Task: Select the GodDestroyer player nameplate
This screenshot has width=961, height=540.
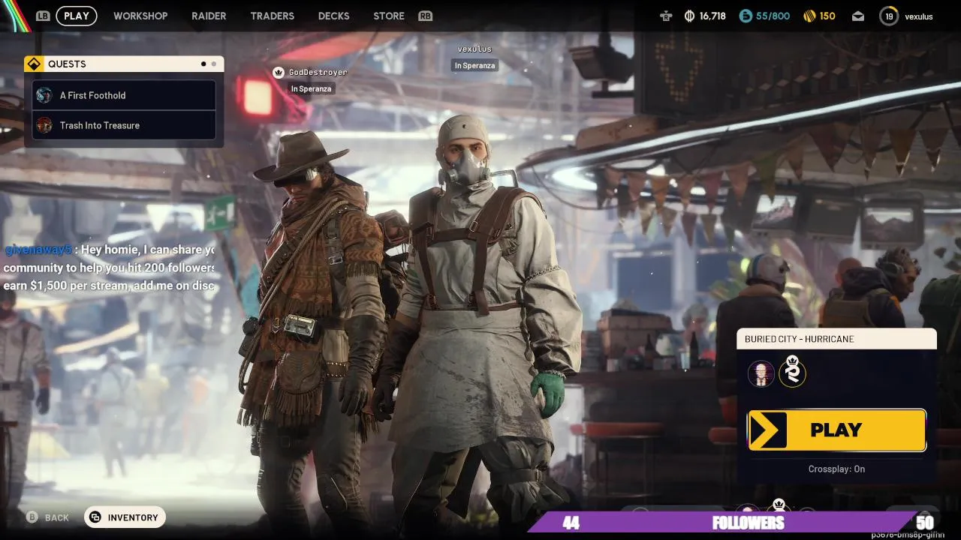Action: (318, 72)
